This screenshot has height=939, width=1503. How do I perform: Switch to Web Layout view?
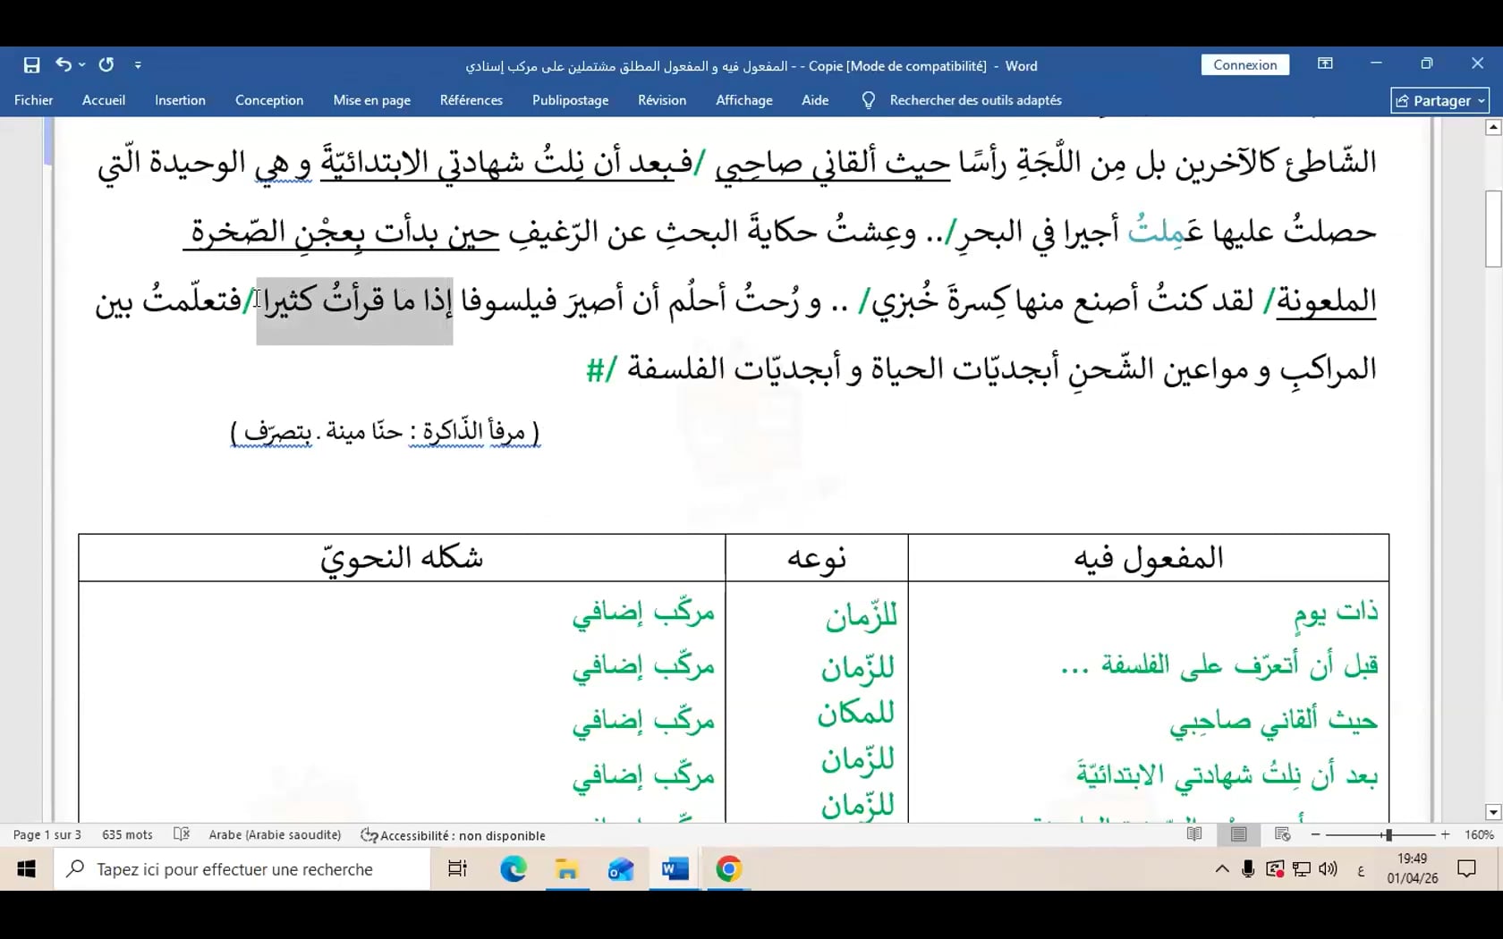point(1283,834)
